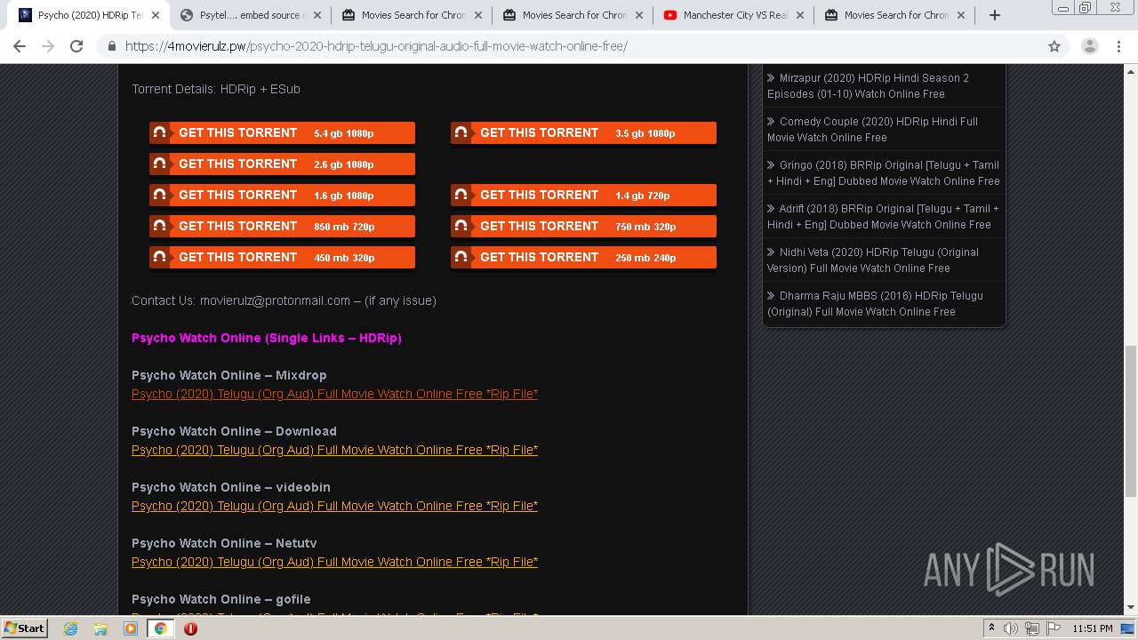Click magnet icon on 5.4 gb torrent
The height and width of the screenshot is (640, 1138).
[x=159, y=133]
